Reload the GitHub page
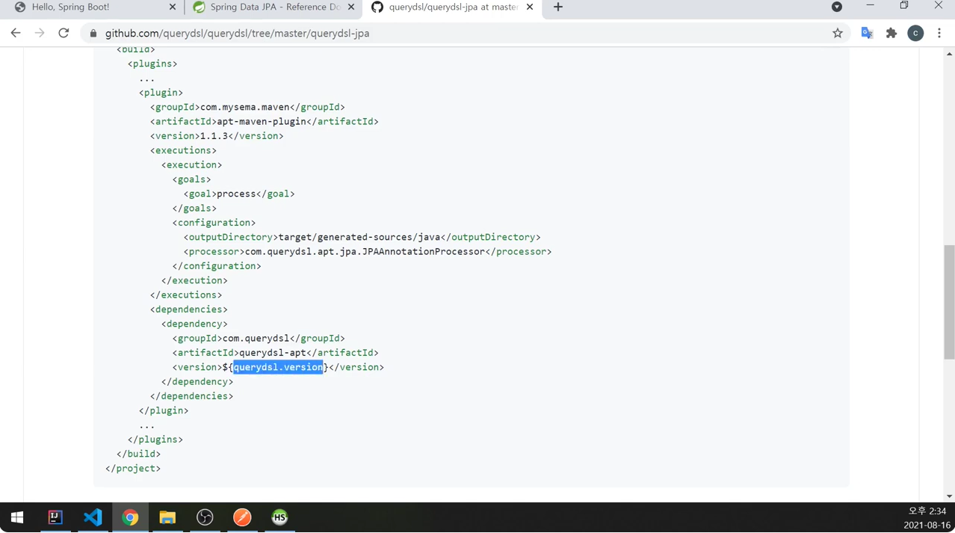 click(64, 33)
